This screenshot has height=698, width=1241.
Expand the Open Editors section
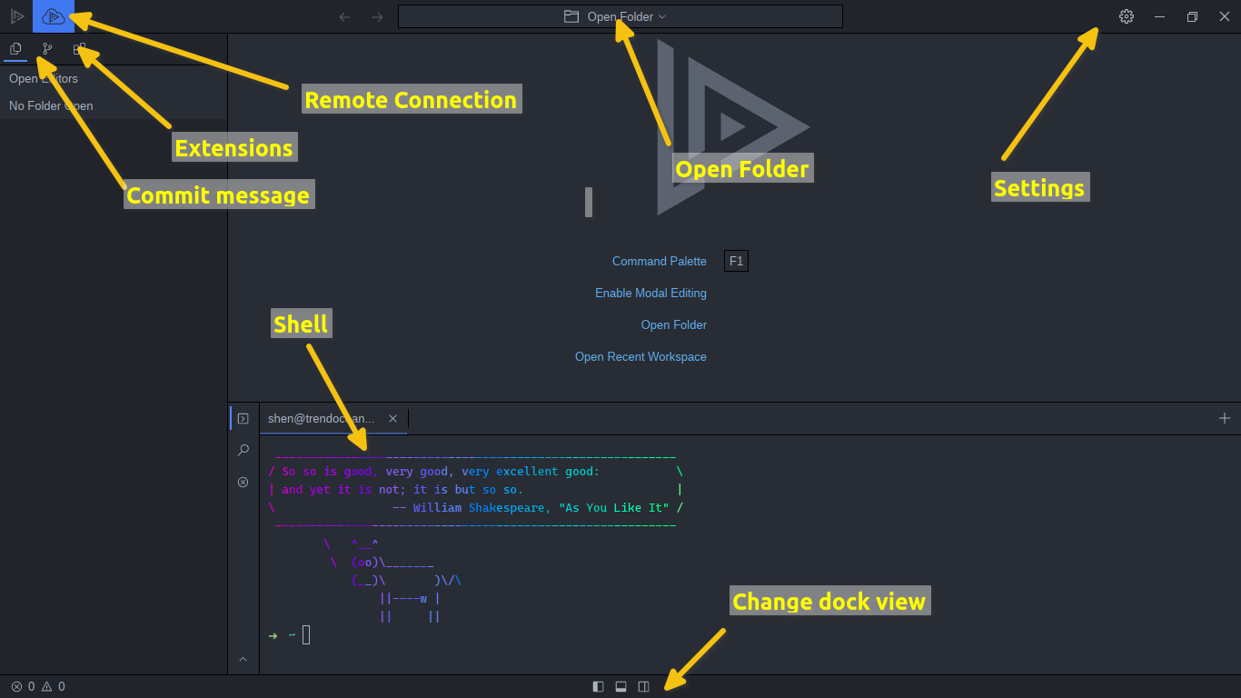click(x=43, y=78)
